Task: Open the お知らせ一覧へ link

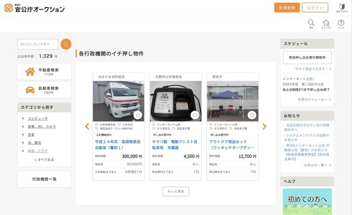Action: click(317, 165)
